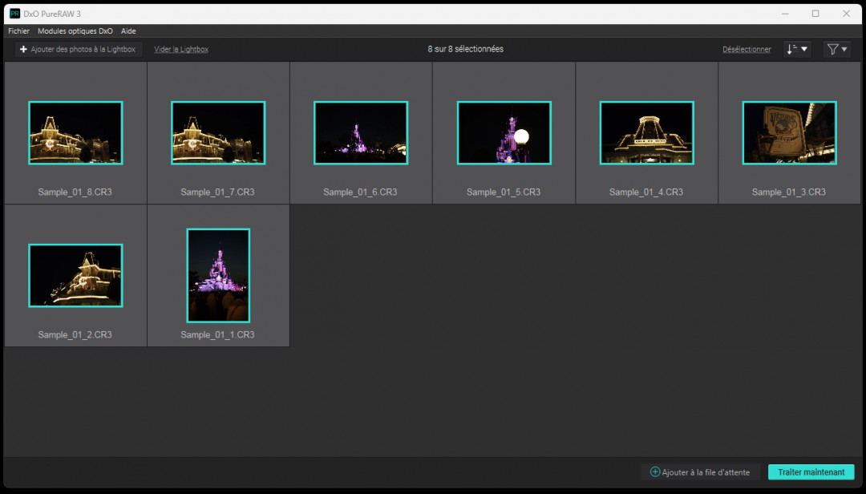Click the Sample_01_8.CR3 file name
This screenshot has height=494, width=866.
(x=75, y=192)
